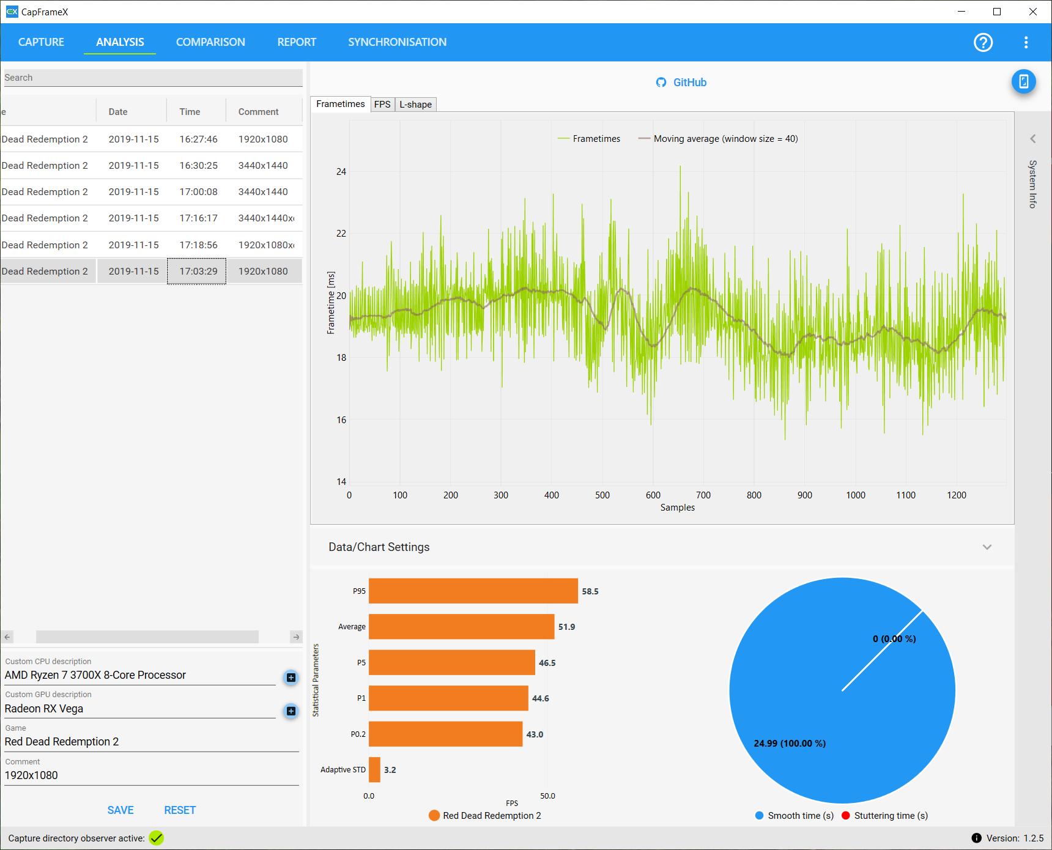Open the L-shape chart tab
The height and width of the screenshot is (850, 1052).
(415, 105)
